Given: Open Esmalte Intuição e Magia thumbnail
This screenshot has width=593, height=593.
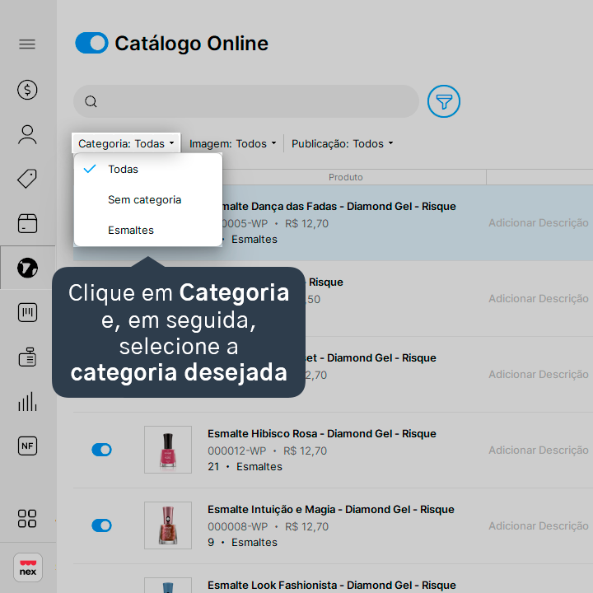Looking at the screenshot, I should pyautogui.click(x=168, y=525).
